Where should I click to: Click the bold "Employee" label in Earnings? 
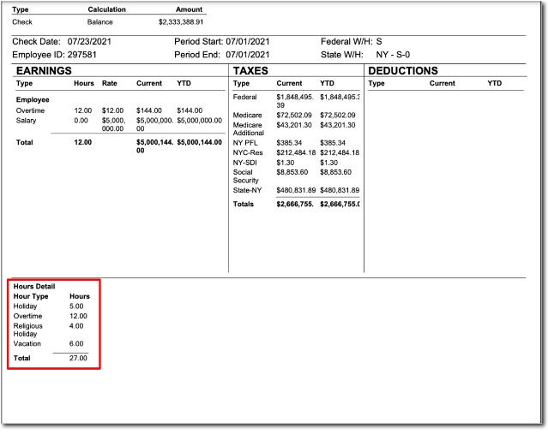coord(33,100)
